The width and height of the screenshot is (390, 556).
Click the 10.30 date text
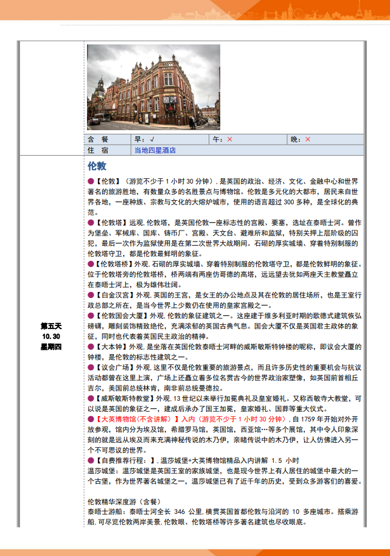pyautogui.click(x=51, y=336)
